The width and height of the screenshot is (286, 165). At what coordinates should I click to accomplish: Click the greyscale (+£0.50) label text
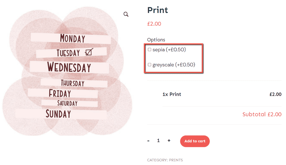click(174, 65)
